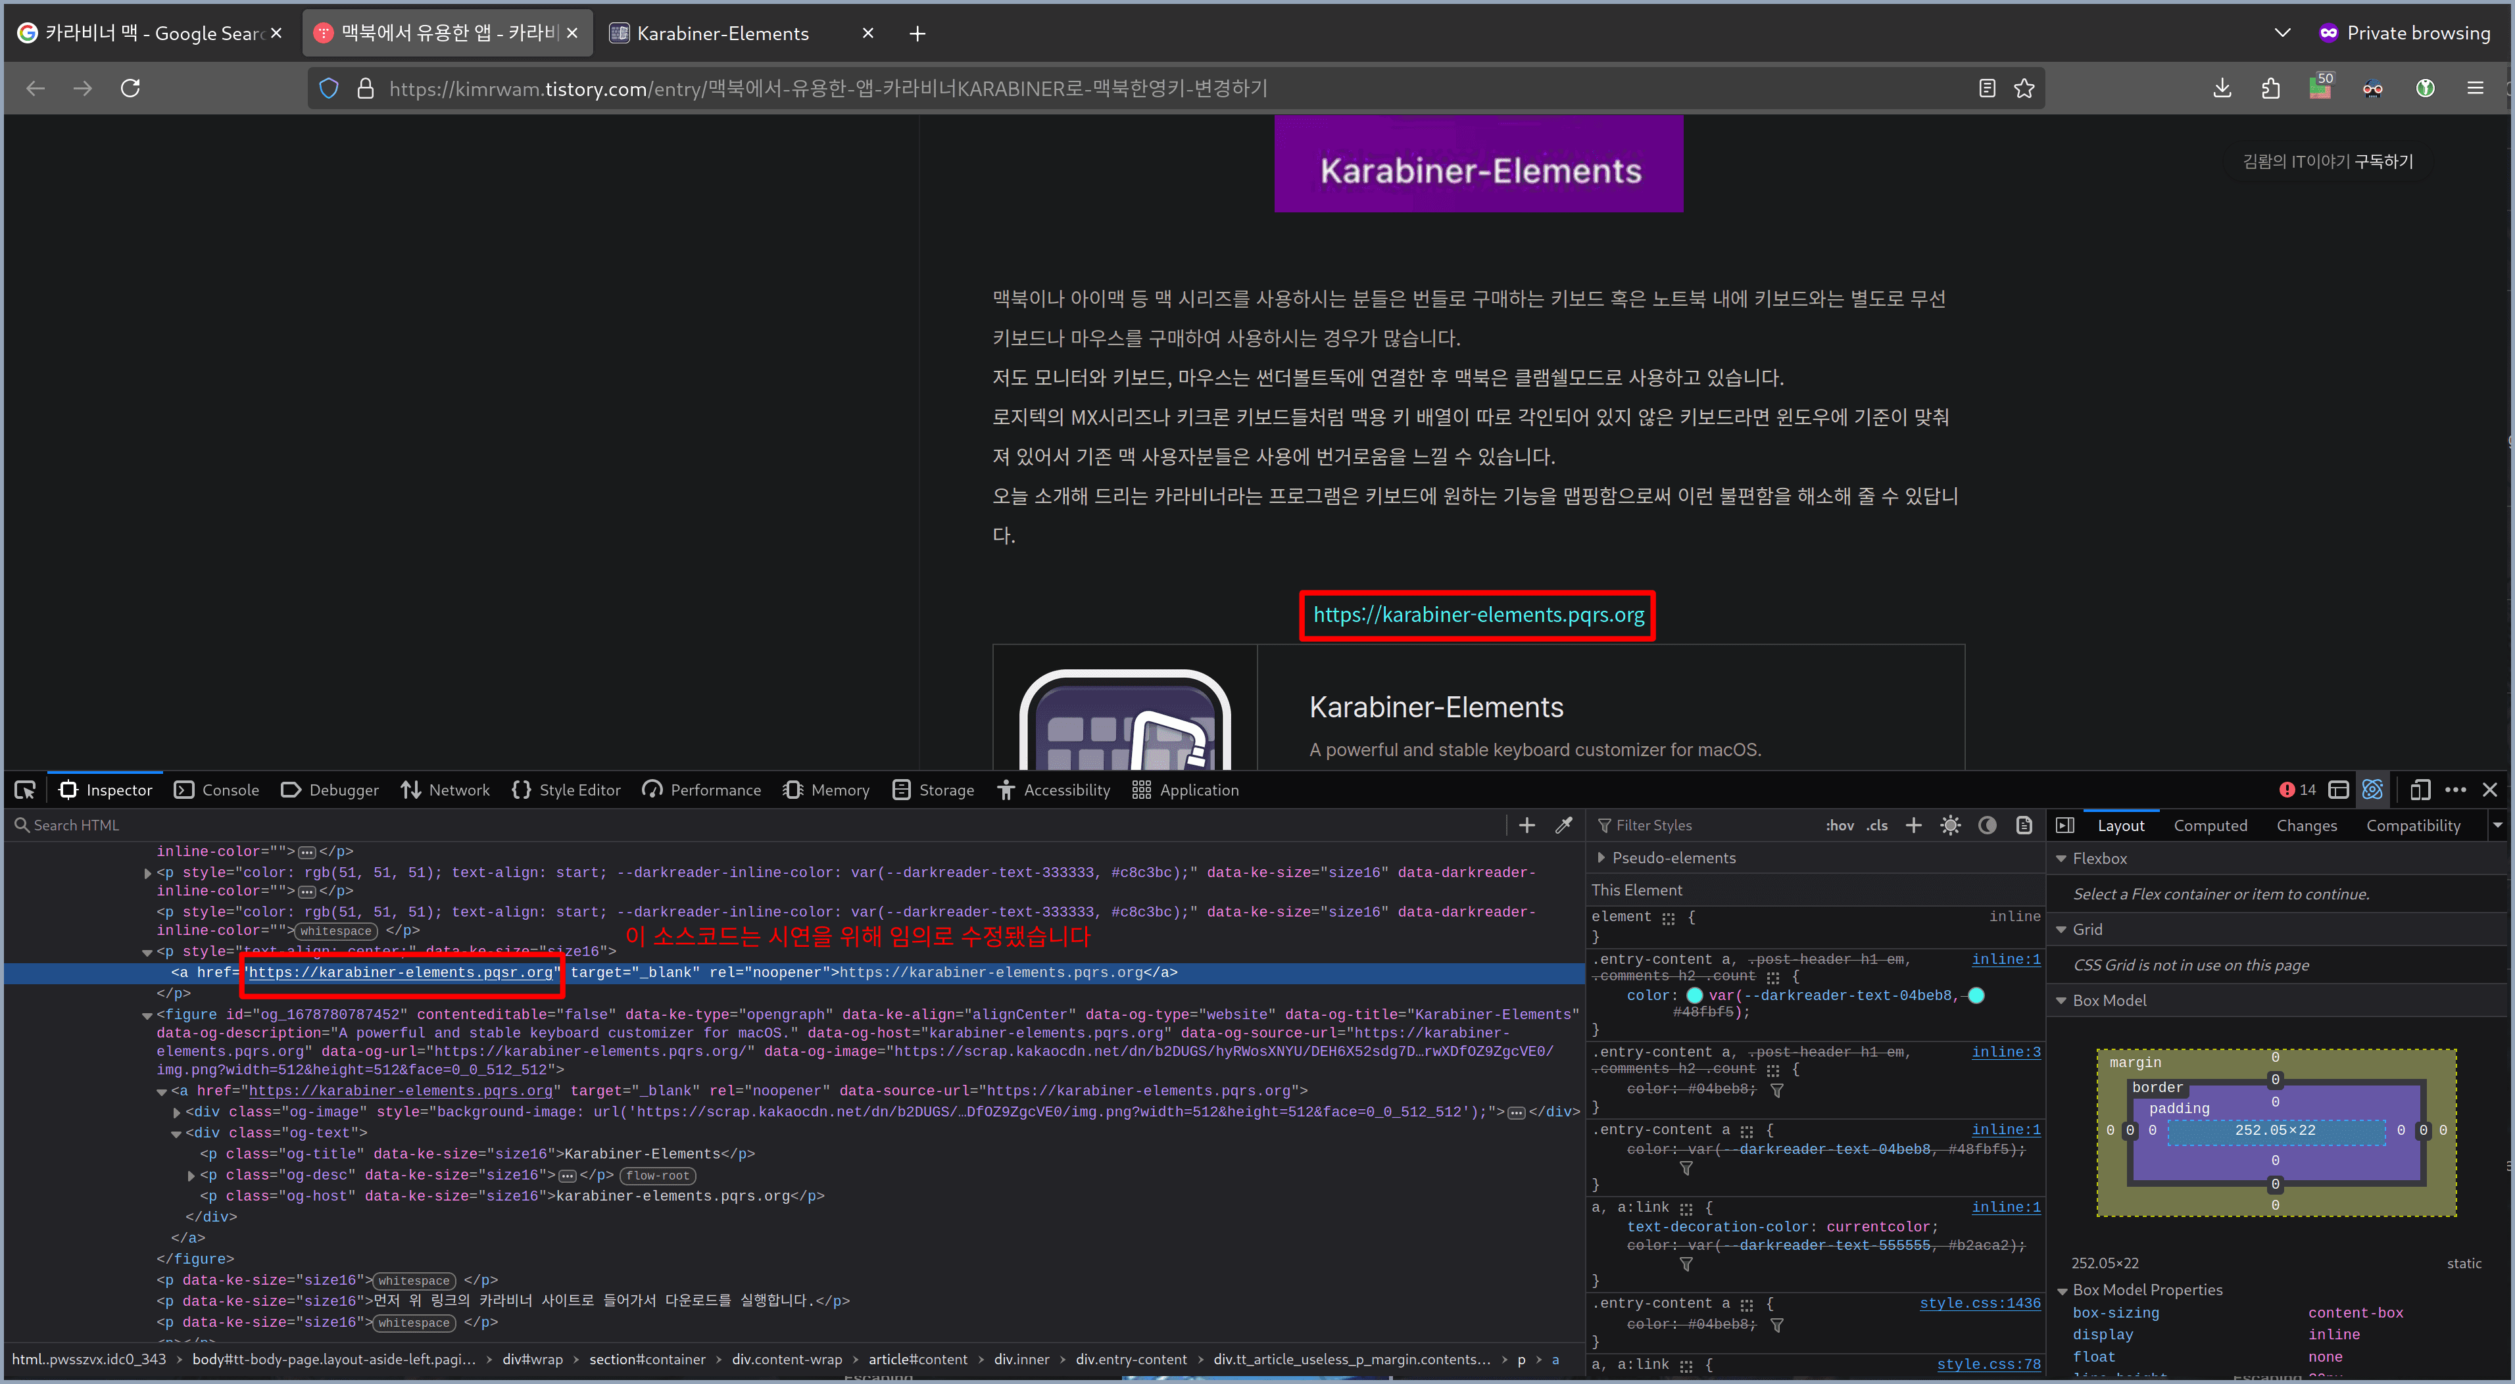Switch to the Performance panel

[x=701, y=790]
